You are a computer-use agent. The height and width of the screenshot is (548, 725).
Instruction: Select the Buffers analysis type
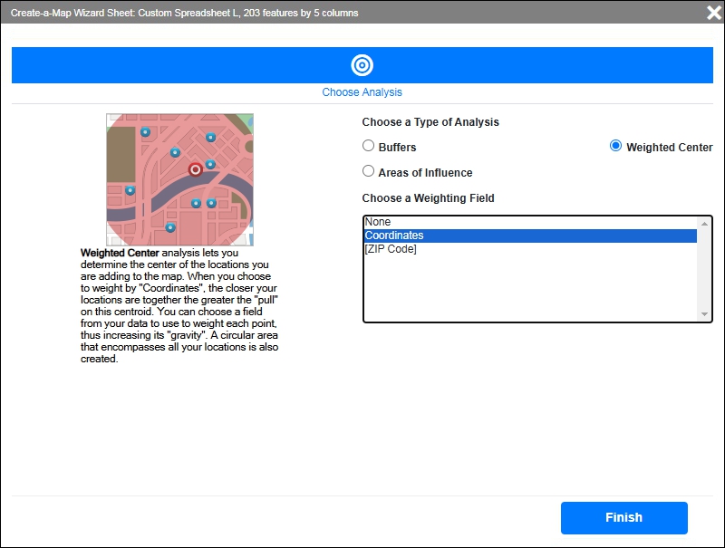(369, 146)
